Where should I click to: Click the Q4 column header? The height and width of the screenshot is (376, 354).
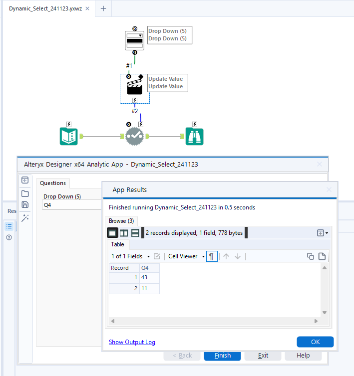pos(149,268)
